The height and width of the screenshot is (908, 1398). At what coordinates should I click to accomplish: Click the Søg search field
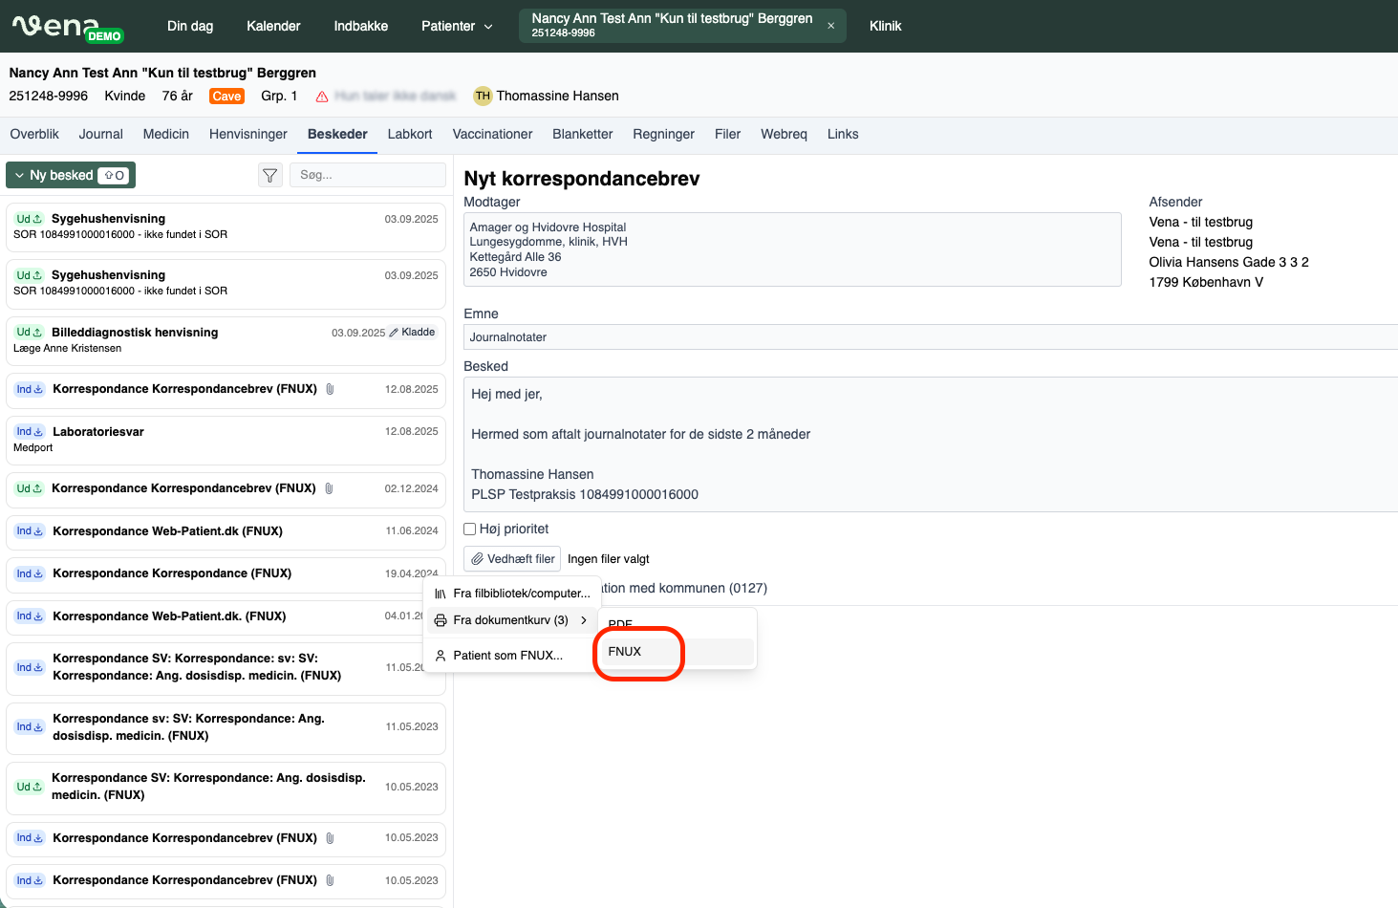(367, 175)
